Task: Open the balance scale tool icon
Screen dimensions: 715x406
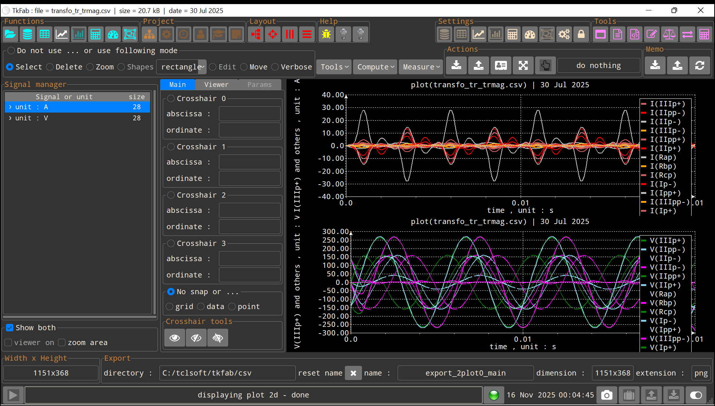Action: pyautogui.click(x=669, y=35)
